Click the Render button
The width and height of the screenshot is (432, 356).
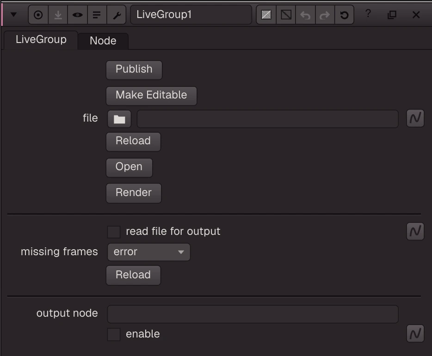[134, 193]
